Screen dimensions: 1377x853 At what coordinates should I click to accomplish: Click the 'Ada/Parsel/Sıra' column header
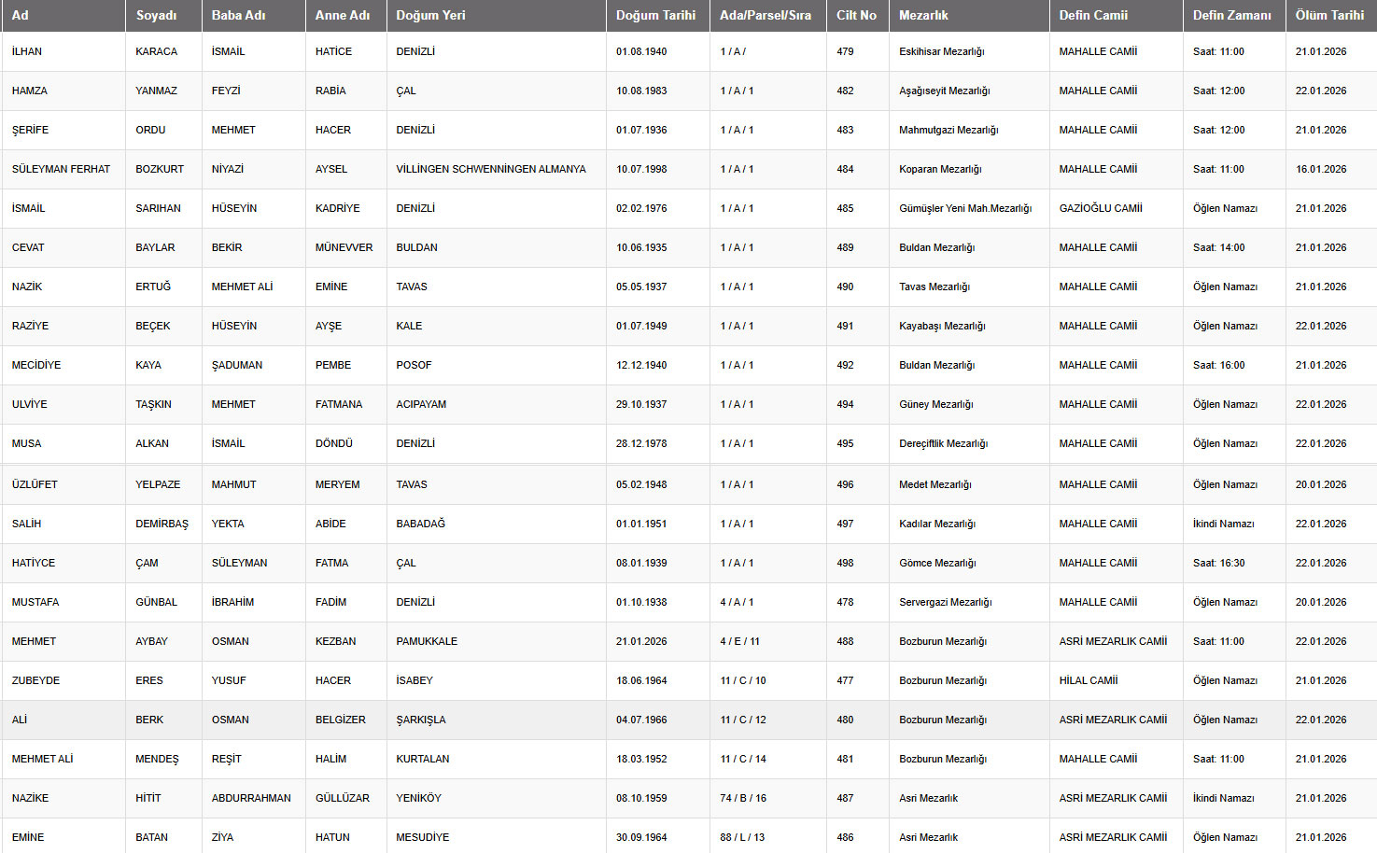pos(766,15)
